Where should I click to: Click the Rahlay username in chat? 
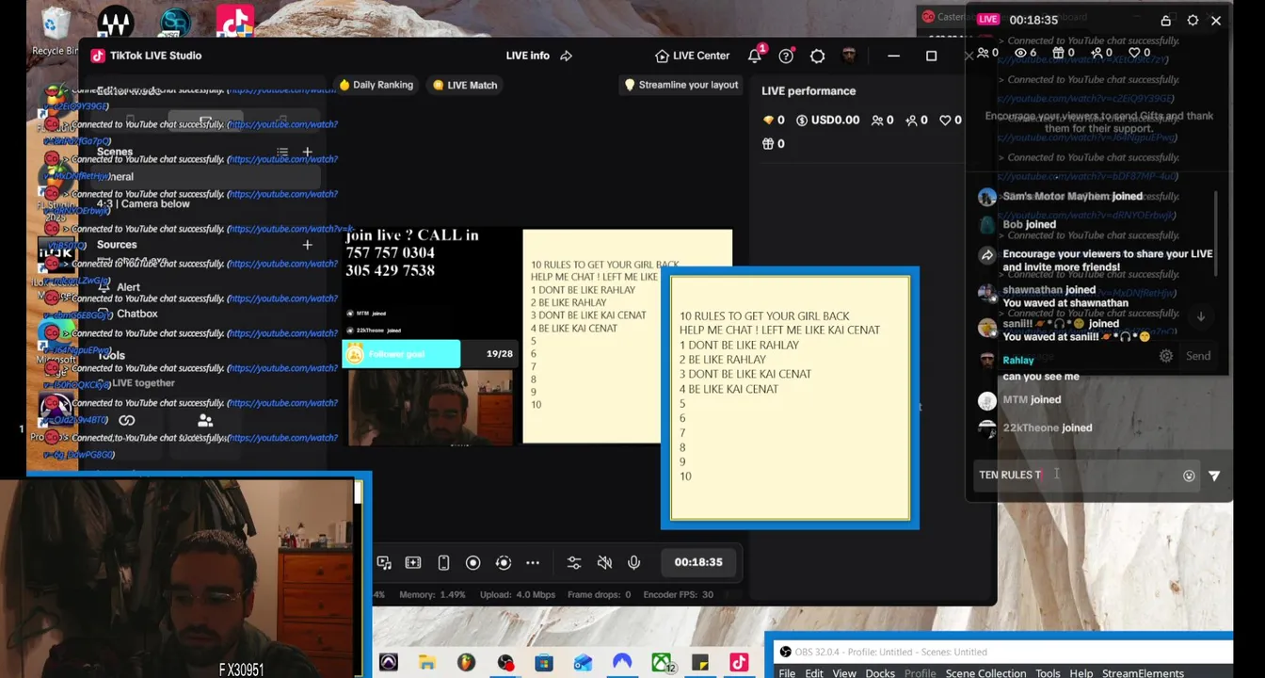point(1017,361)
